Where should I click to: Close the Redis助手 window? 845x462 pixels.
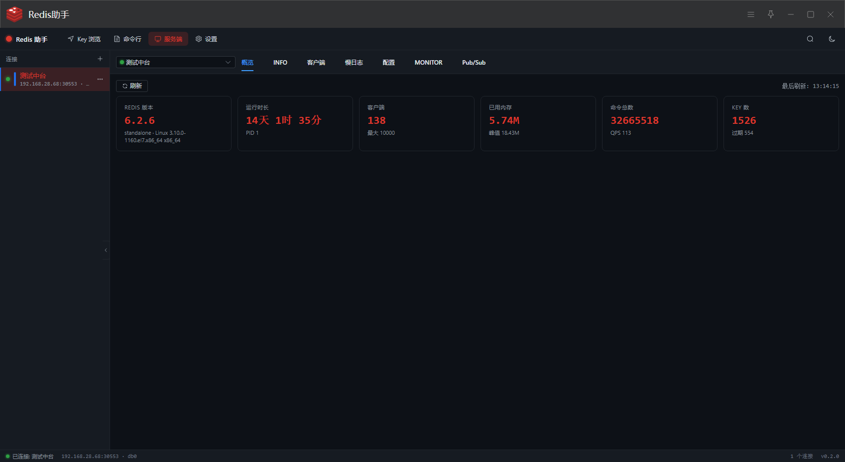(x=831, y=14)
